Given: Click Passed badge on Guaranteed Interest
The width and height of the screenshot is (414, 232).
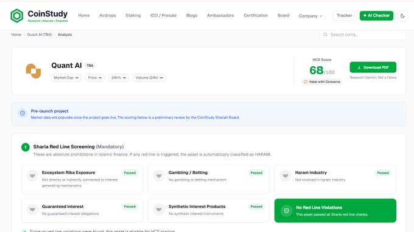Looking at the screenshot, I should click(x=130, y=206).
